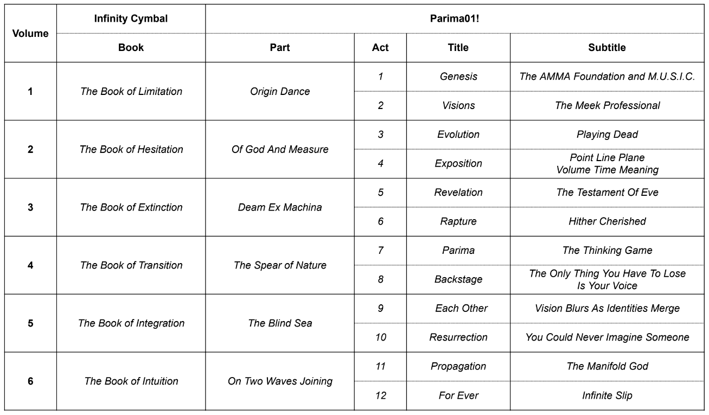Select The Spear of Nature cell
The image size is (709, 415).
280,265
